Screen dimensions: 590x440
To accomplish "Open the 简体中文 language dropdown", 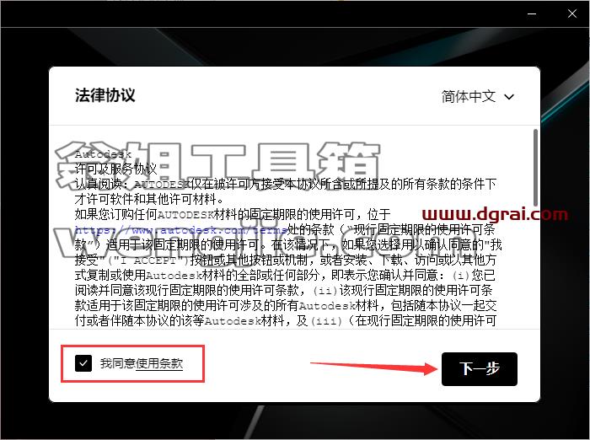I will pos(478,97).
